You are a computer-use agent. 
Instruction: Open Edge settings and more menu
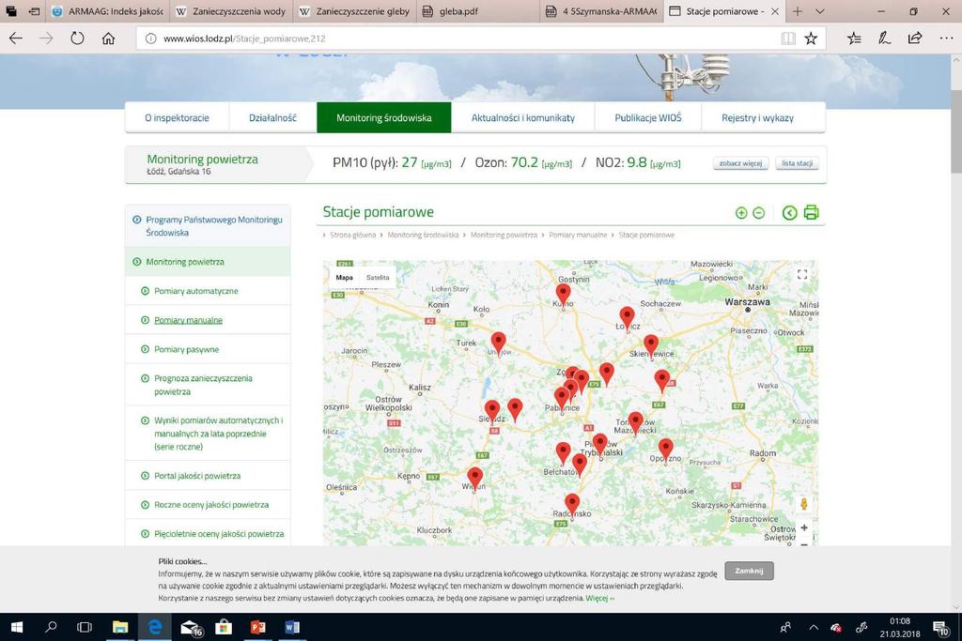946,38
